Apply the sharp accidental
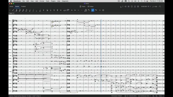Screen dimensions: 173x97 coord(57,10)
